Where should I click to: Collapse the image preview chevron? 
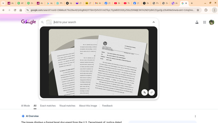[154, 22]
